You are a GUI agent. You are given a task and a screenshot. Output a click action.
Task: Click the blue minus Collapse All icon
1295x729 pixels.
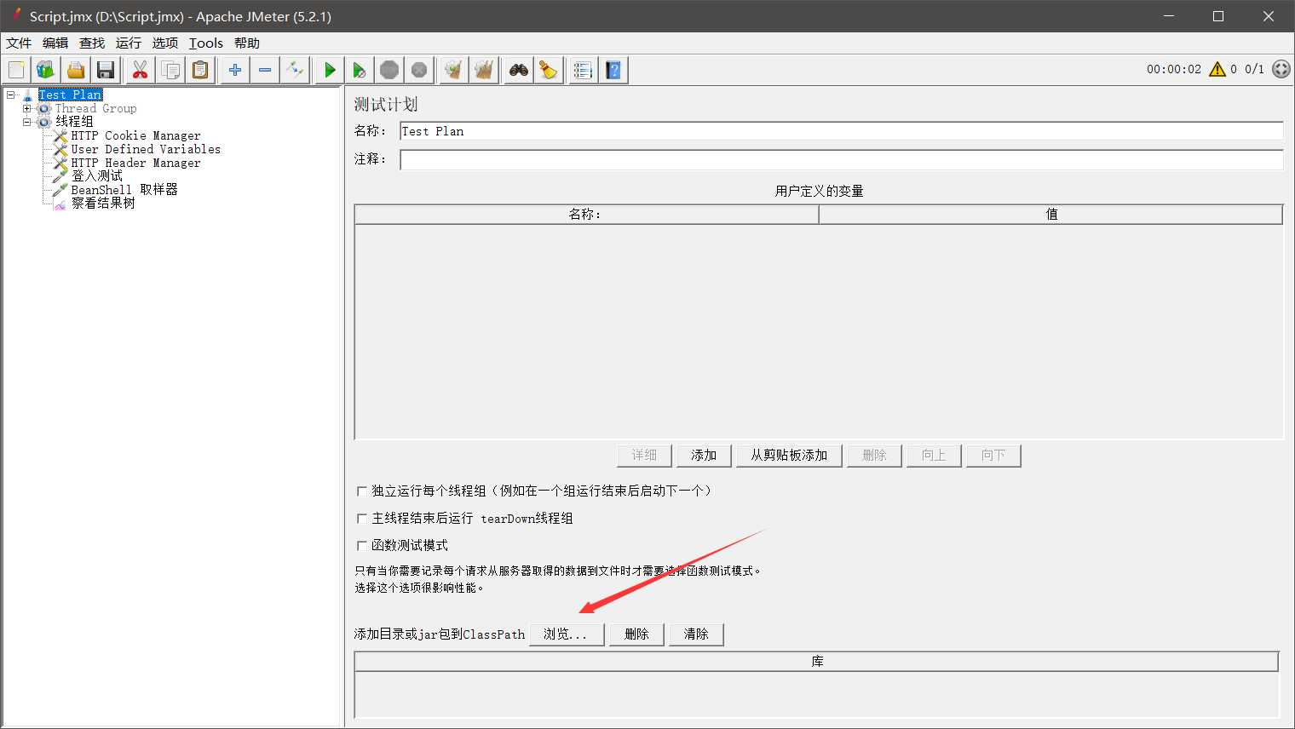pos(265,70)
